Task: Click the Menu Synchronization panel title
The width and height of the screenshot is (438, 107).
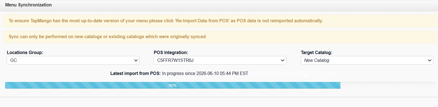Action: (28, 5)
